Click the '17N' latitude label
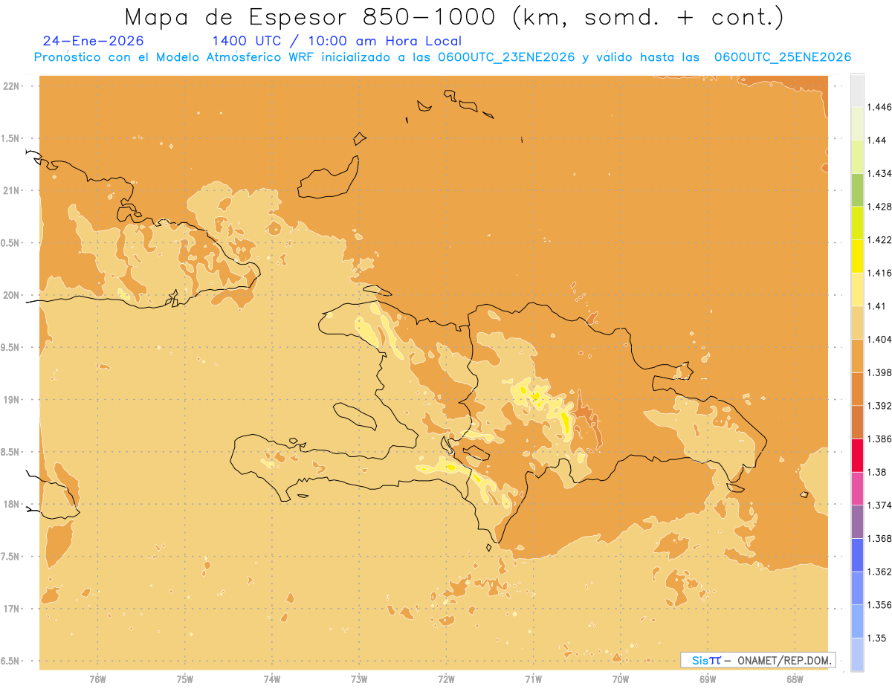This screenshot has height=689, width=892. 12,609
